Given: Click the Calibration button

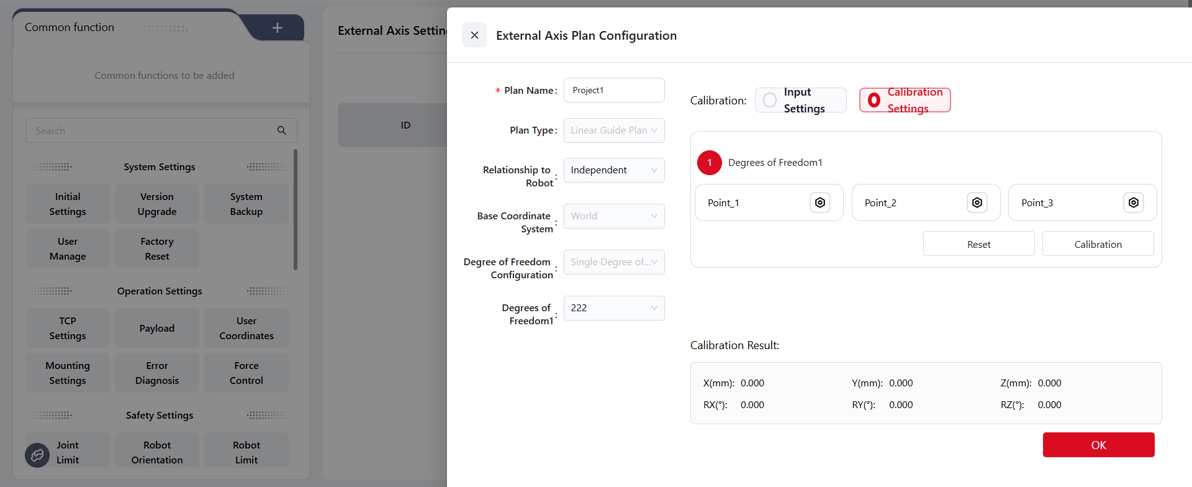Looking at the screenshot, I should (1098, 244).
